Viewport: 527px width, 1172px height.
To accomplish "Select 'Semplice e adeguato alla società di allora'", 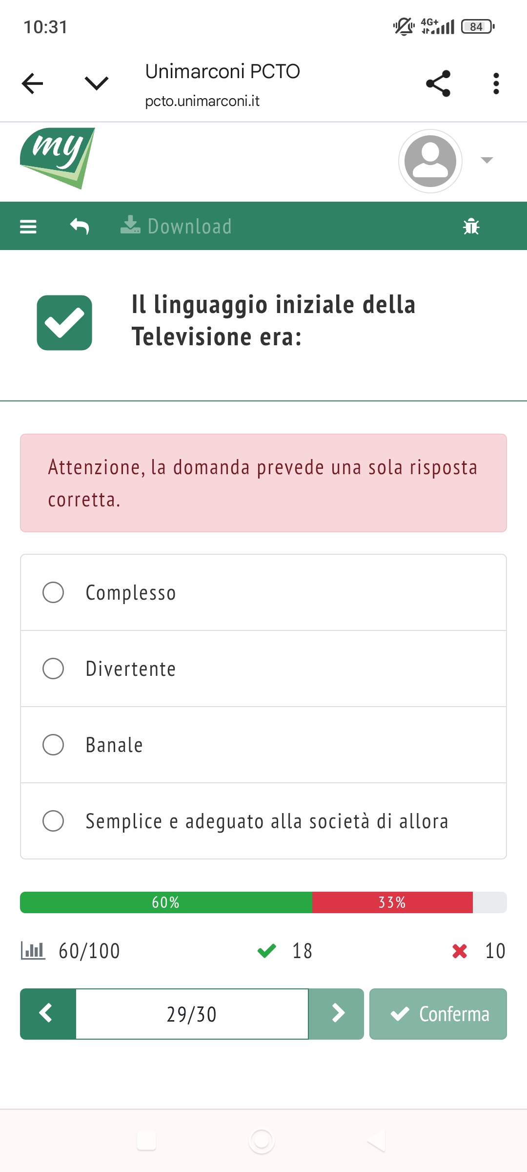I will pos(53,821).
